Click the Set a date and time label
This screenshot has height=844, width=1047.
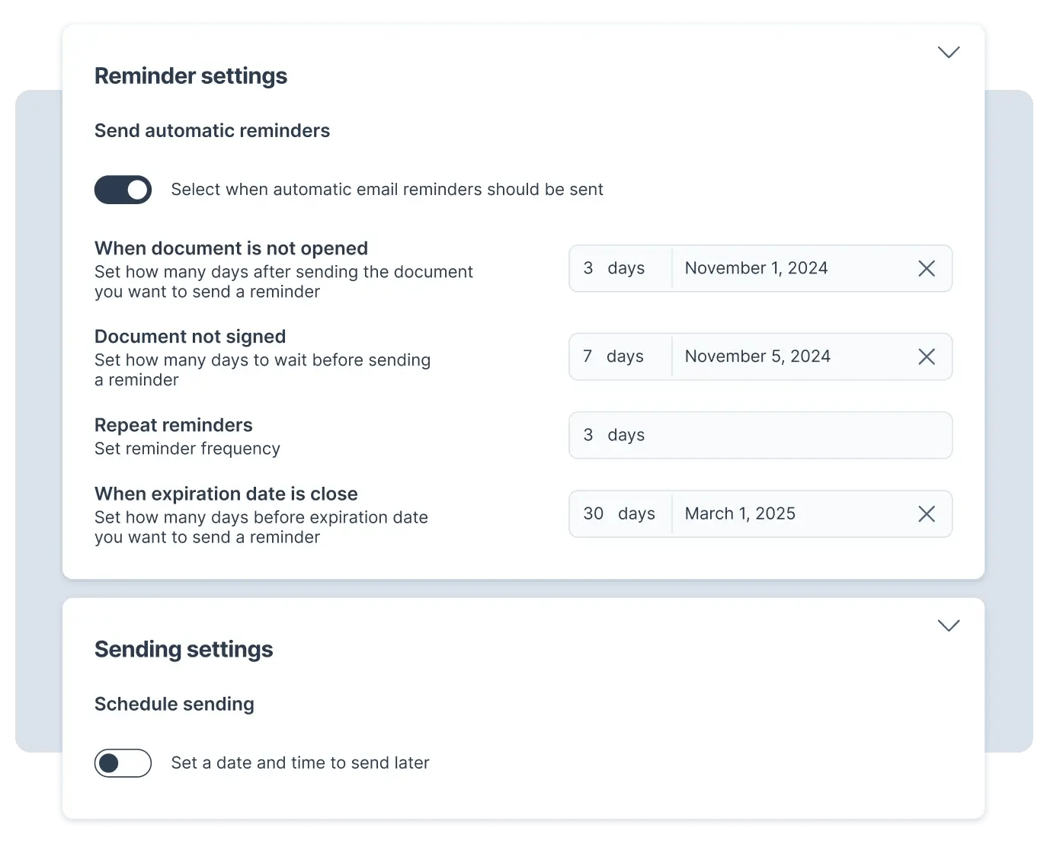pos(299,762)
